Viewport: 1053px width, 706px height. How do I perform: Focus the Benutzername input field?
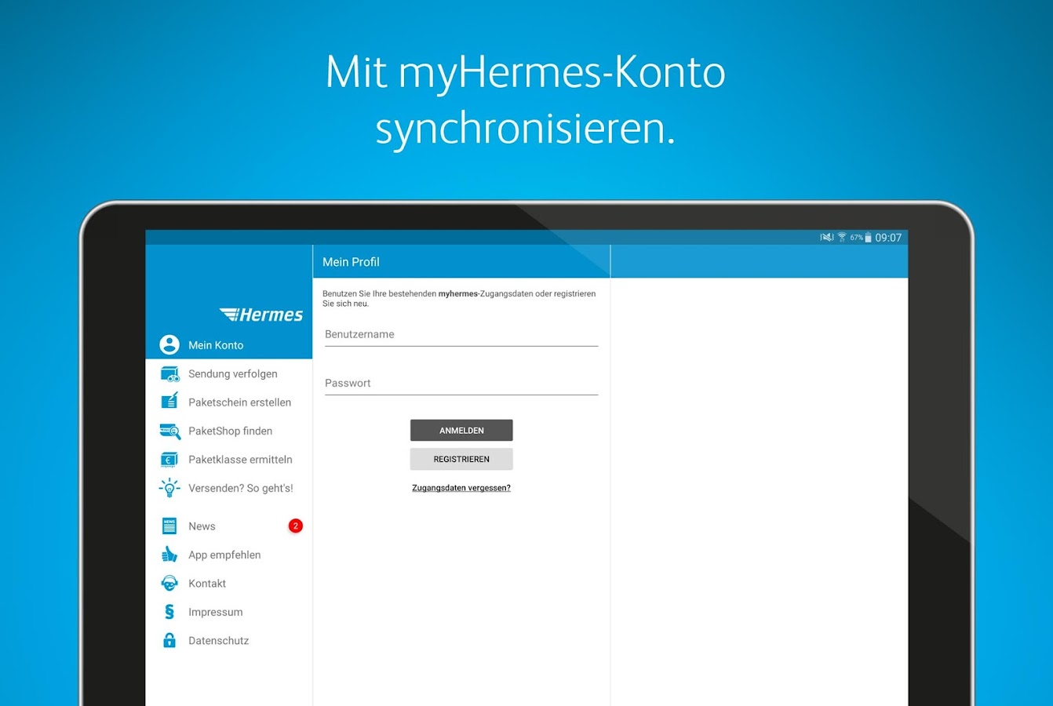pos(461,335)
